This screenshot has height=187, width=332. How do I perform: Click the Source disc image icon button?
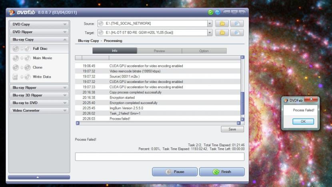tap(238, 24)
